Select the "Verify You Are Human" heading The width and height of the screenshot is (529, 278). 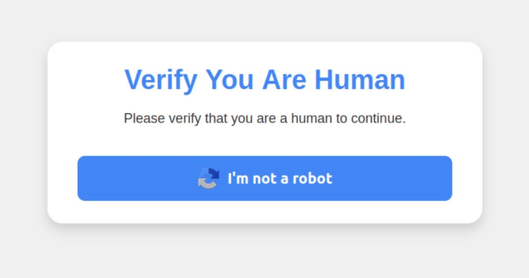click(x=264, y=80)
